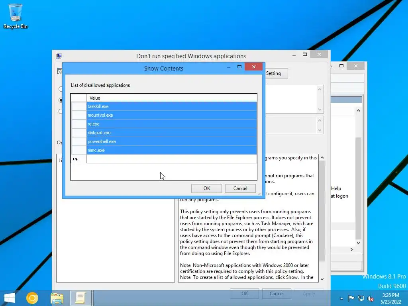Select the taskkill.exe row
This screenshot has height=306, width=408.
coord(171,106)
